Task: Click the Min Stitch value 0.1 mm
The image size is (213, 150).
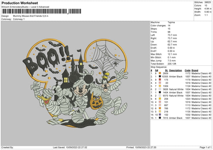Action: (x=172, y=57)
